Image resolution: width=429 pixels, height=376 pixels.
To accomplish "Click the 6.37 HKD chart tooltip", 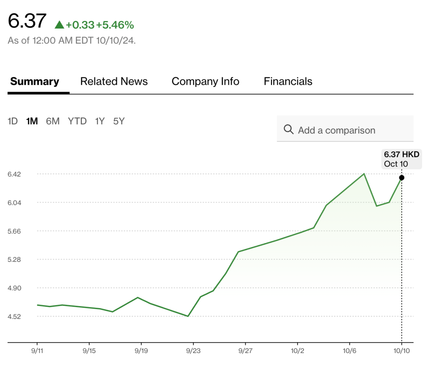I will [x=402, y=159].
